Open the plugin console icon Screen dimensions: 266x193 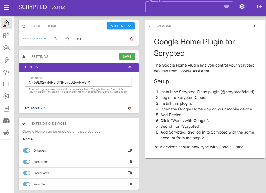(x=79, y=39)
